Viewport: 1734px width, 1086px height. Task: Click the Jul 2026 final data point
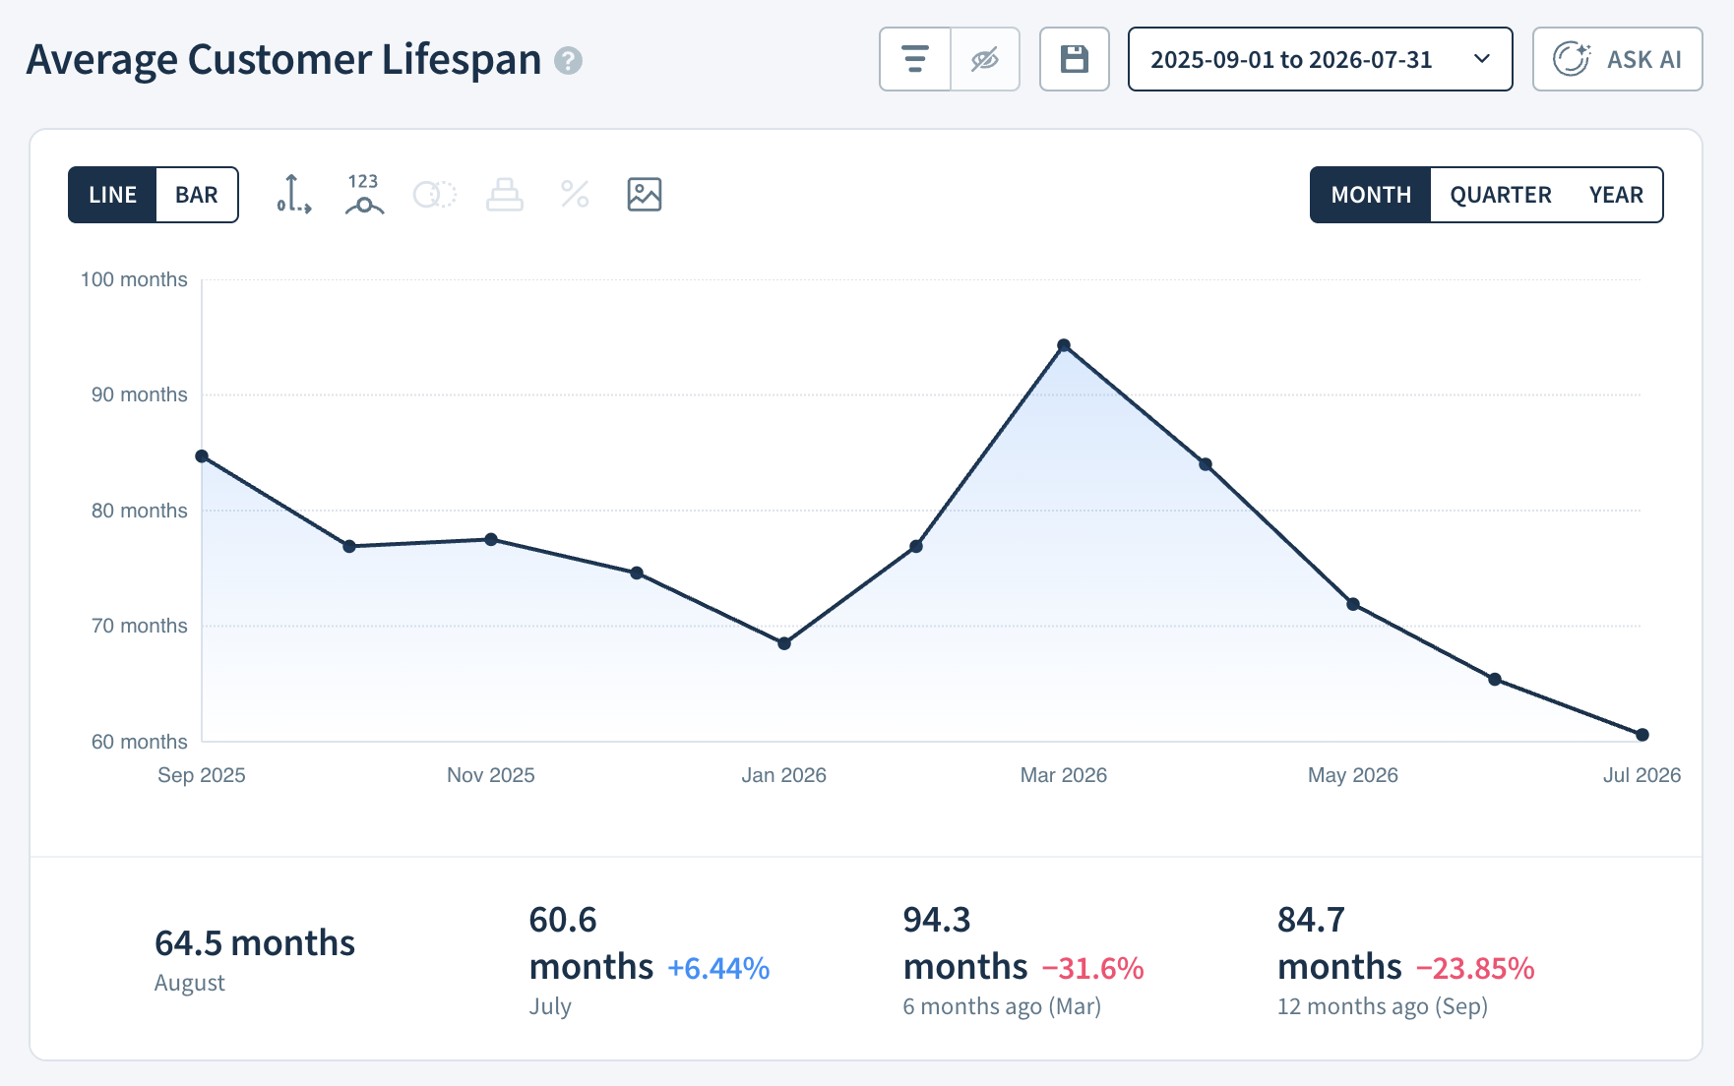(x=1642, y=735)
